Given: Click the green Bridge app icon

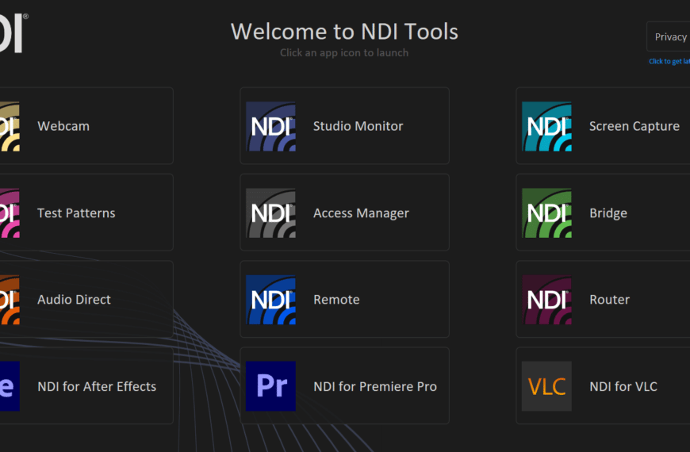Looking at the screenshot, I should pyautogui.click(x=546, y=213).
